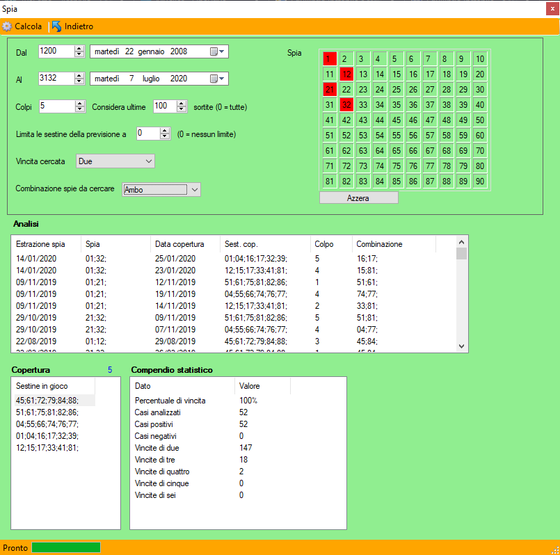
Task: Decrease the Al draw number
Action: 79,81
